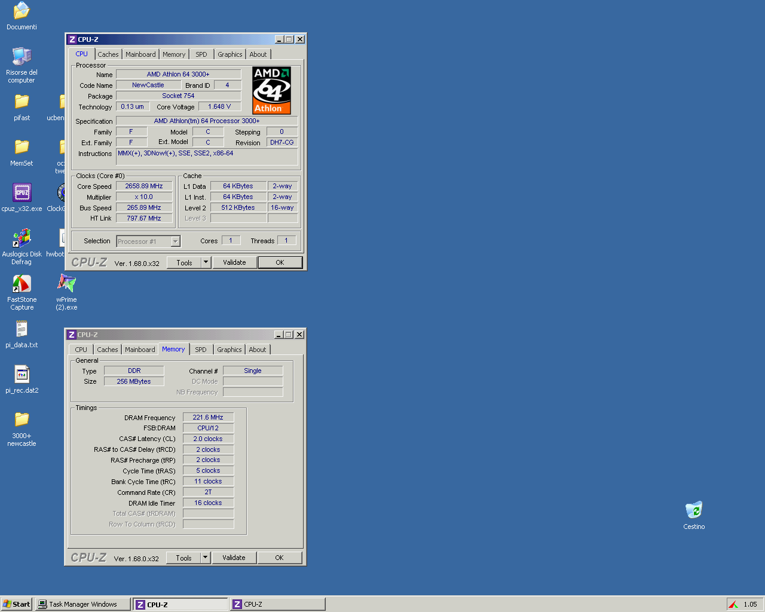Click the Instructions field text
The height and width of the screenshot is (612, 765).
(207, 157)
